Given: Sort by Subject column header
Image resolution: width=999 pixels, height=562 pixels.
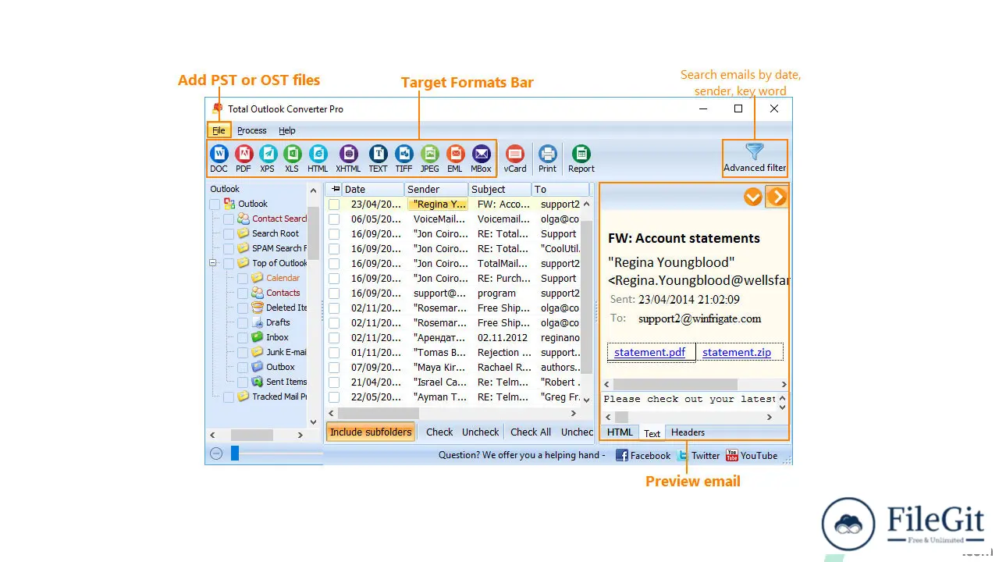Looking at the screenshot, I should pos(500,189).
